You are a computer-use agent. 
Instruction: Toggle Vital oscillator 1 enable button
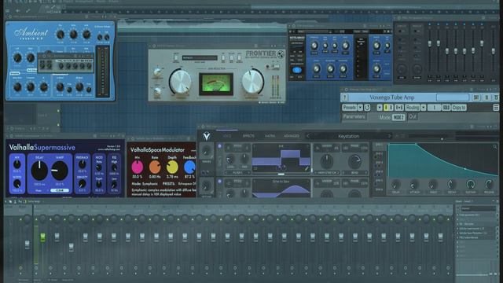click(220, 146)
